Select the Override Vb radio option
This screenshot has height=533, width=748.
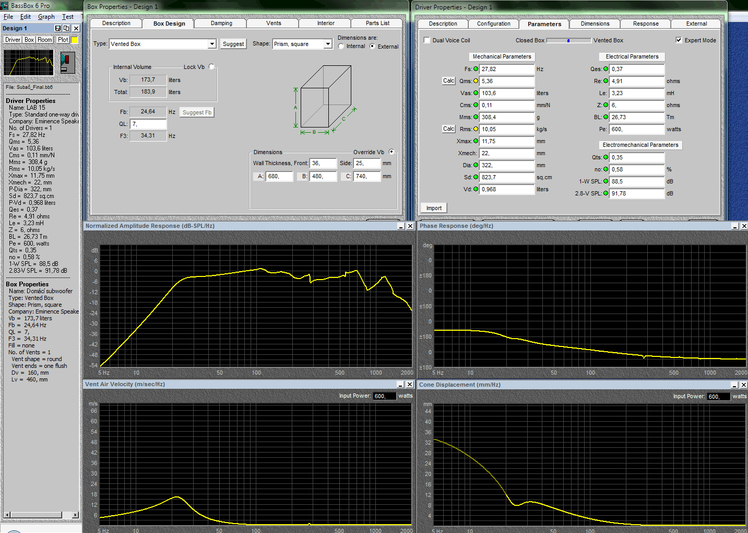coord(391,152)
